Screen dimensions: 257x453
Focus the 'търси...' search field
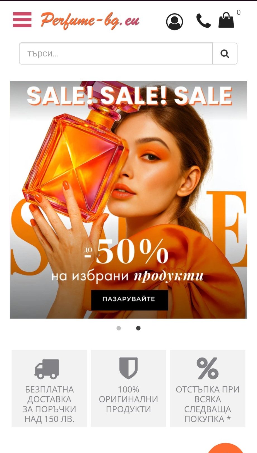click(x=116, y=54)
